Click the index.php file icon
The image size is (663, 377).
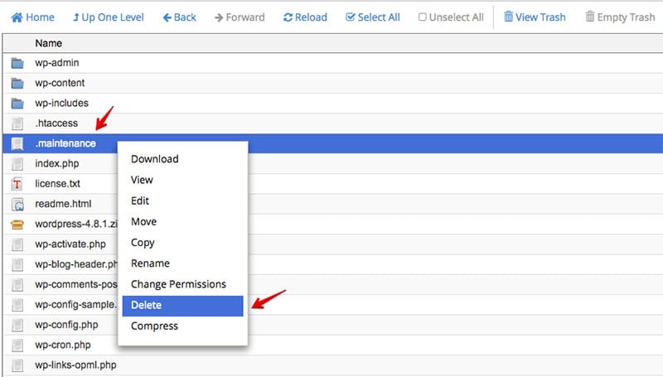pos(17,163)
